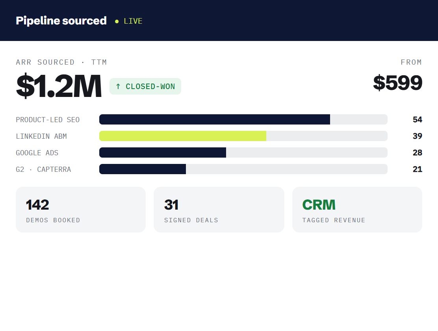The image size is (438, 331).
Task: Click the Google Ads progress bar
Action: point(243,152)
